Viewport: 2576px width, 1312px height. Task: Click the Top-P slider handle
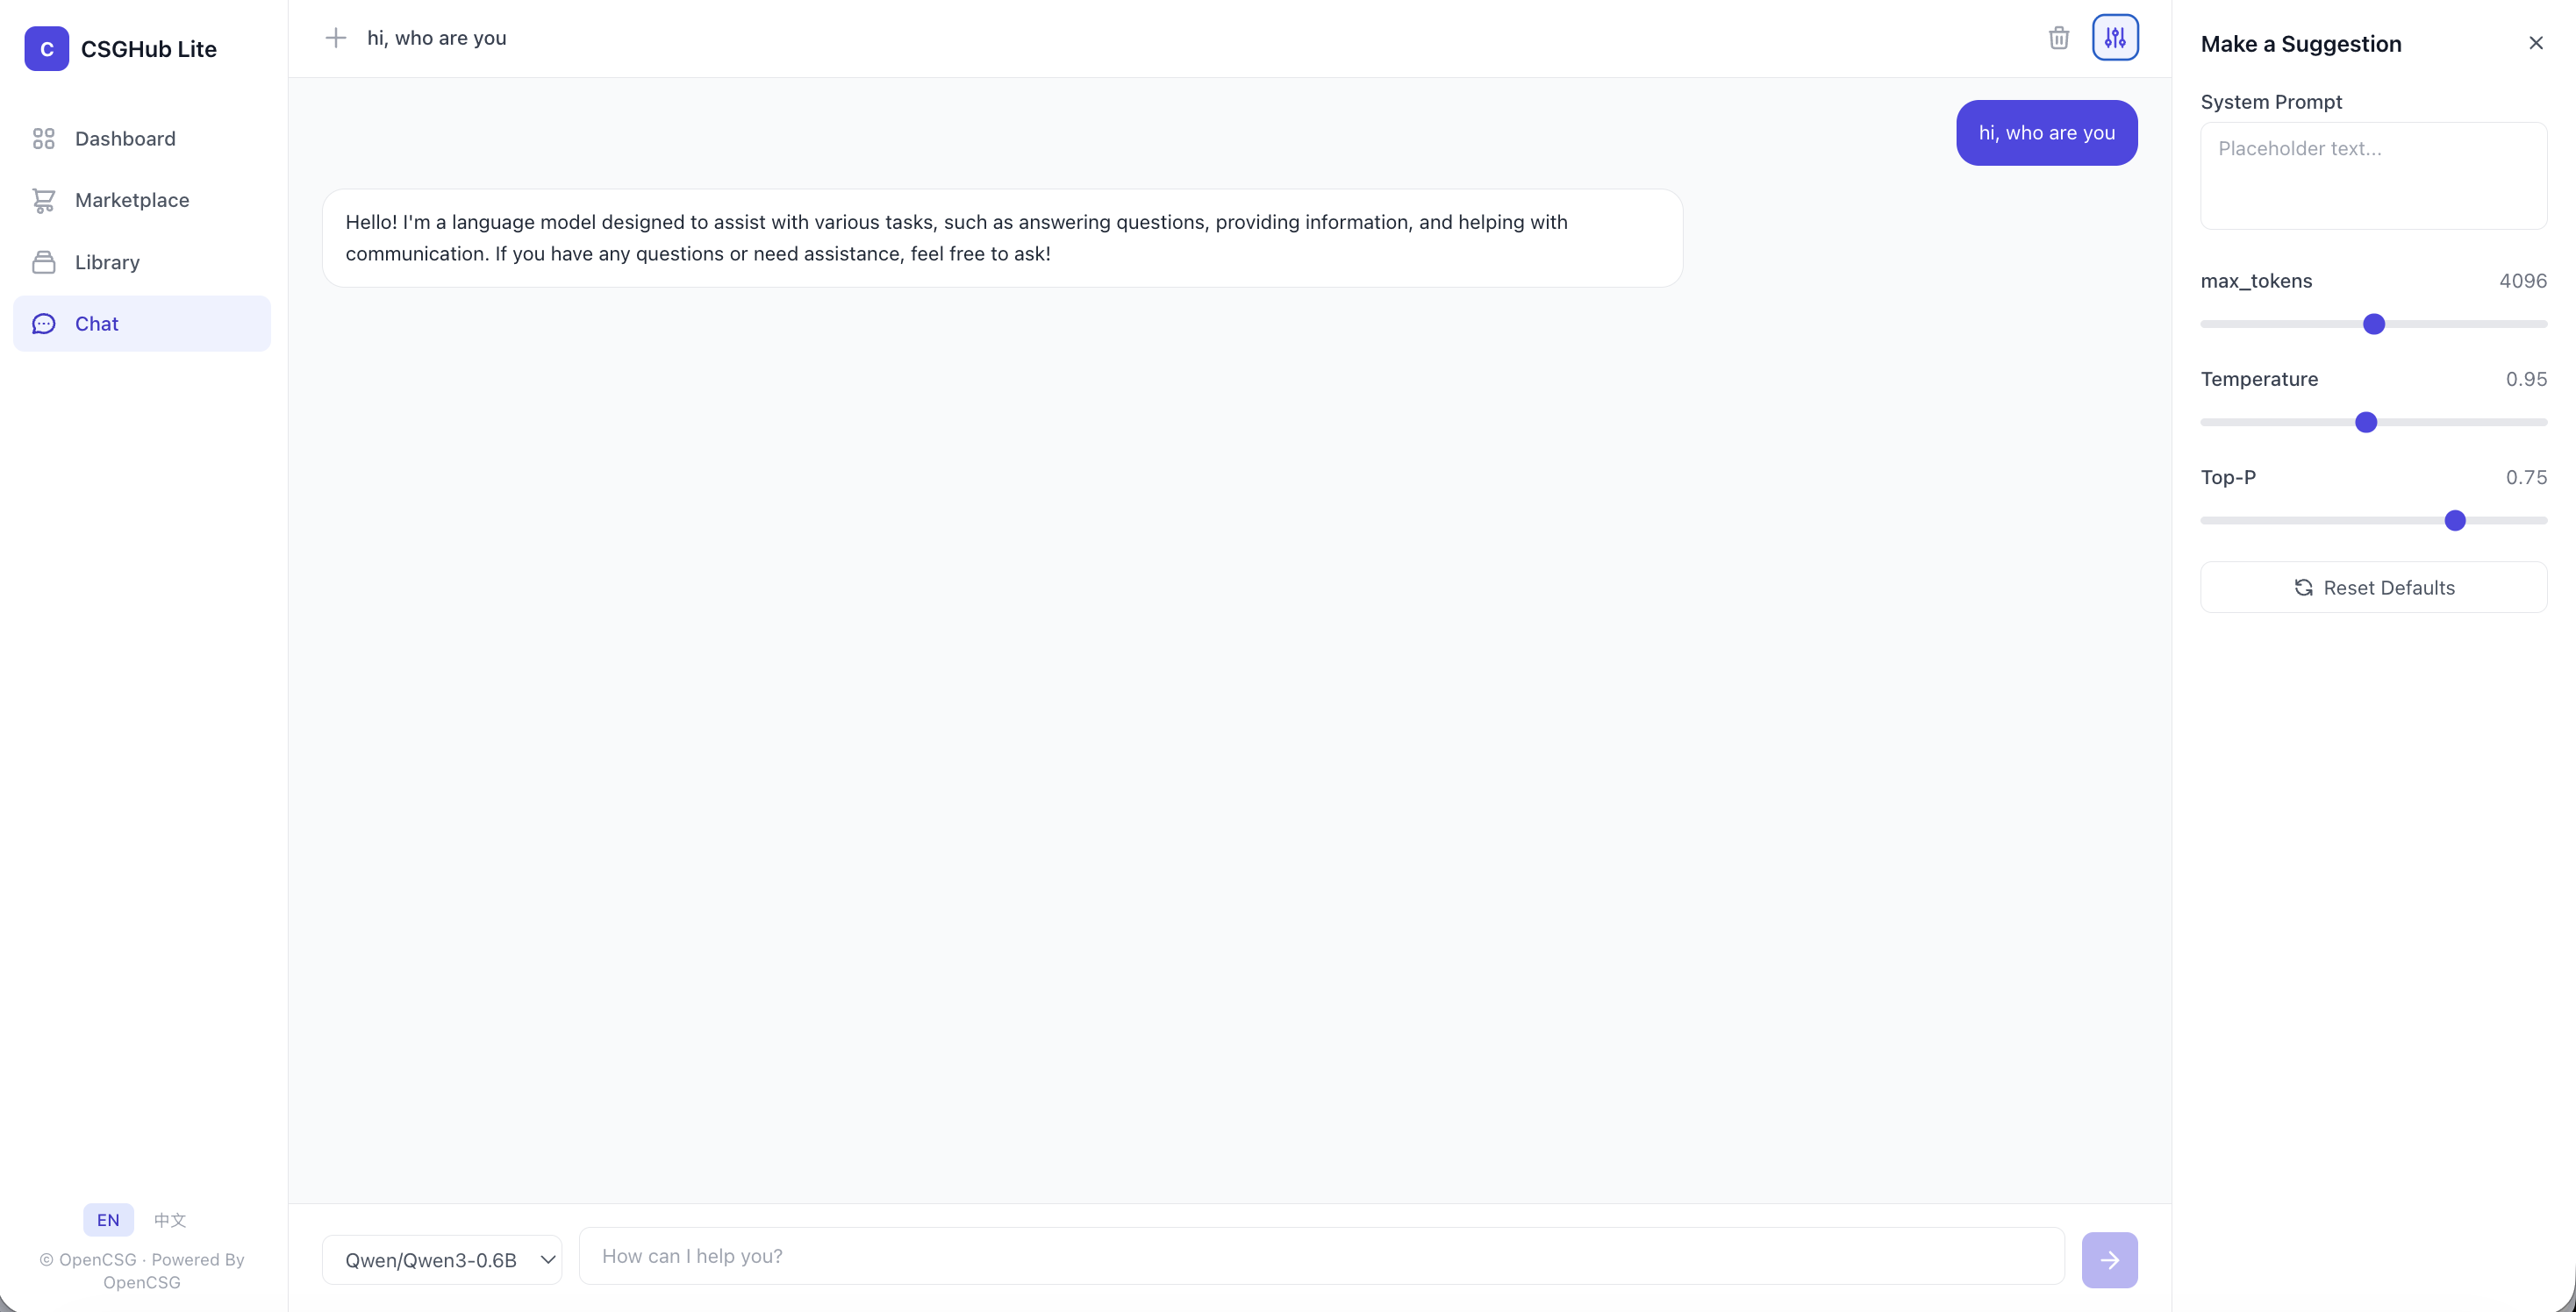[2454, 521]
